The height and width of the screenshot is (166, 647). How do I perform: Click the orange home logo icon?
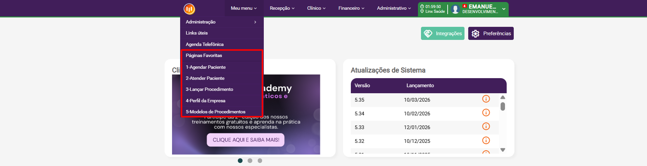click(x=189, y=9)
